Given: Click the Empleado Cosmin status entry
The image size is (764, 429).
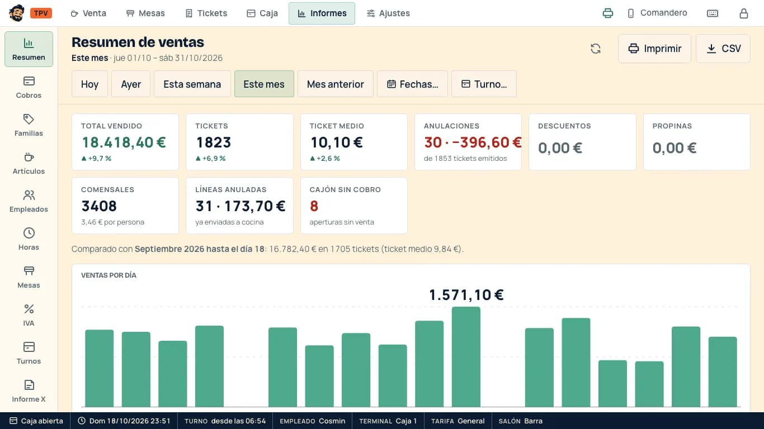Looking at the screenshot, I should (x=313, y=421).
